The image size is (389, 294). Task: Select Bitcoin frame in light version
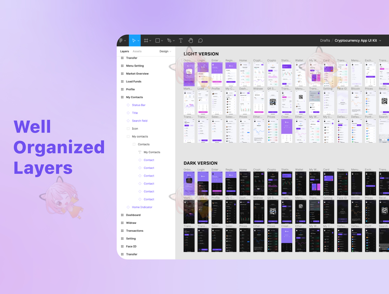356,102
